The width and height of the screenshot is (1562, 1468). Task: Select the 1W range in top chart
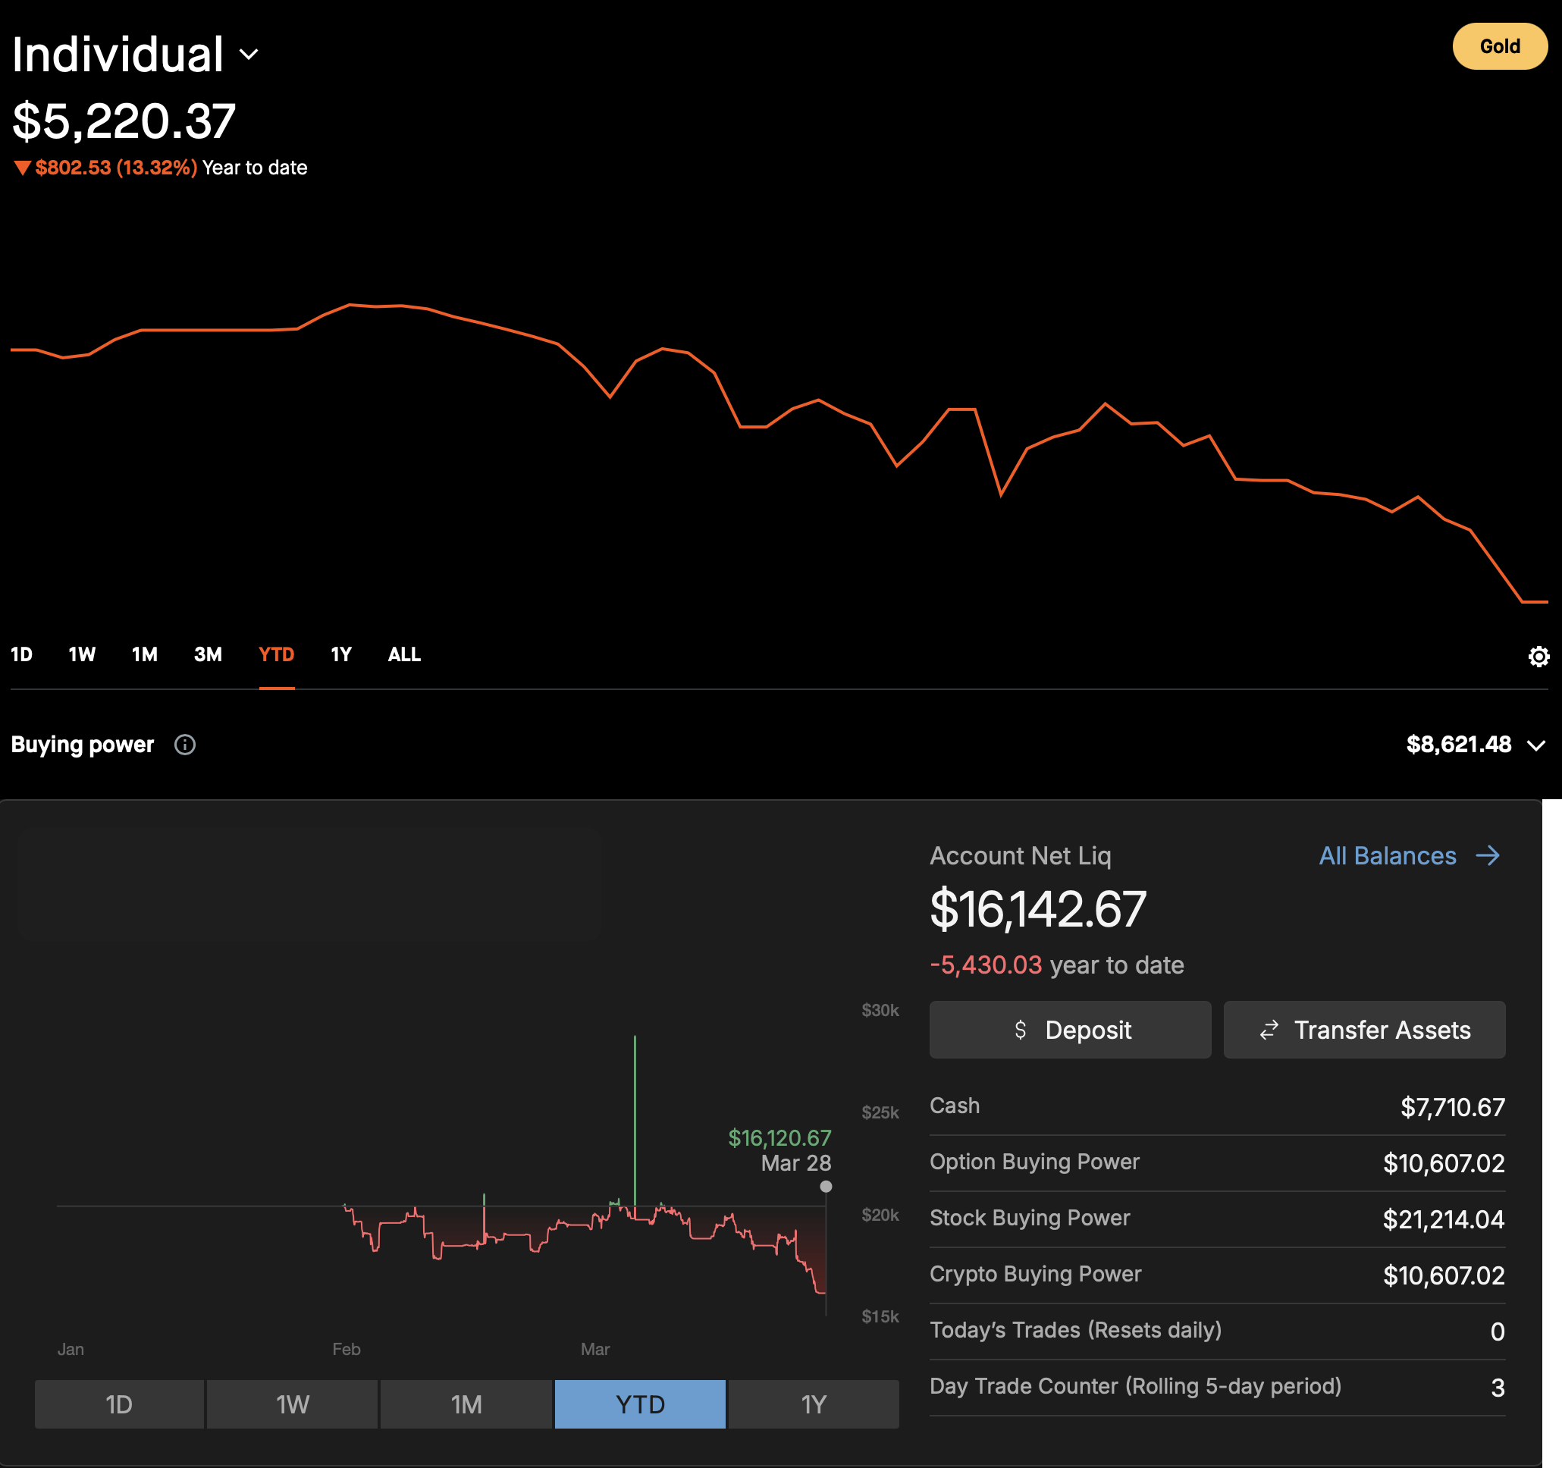[82, 654]
